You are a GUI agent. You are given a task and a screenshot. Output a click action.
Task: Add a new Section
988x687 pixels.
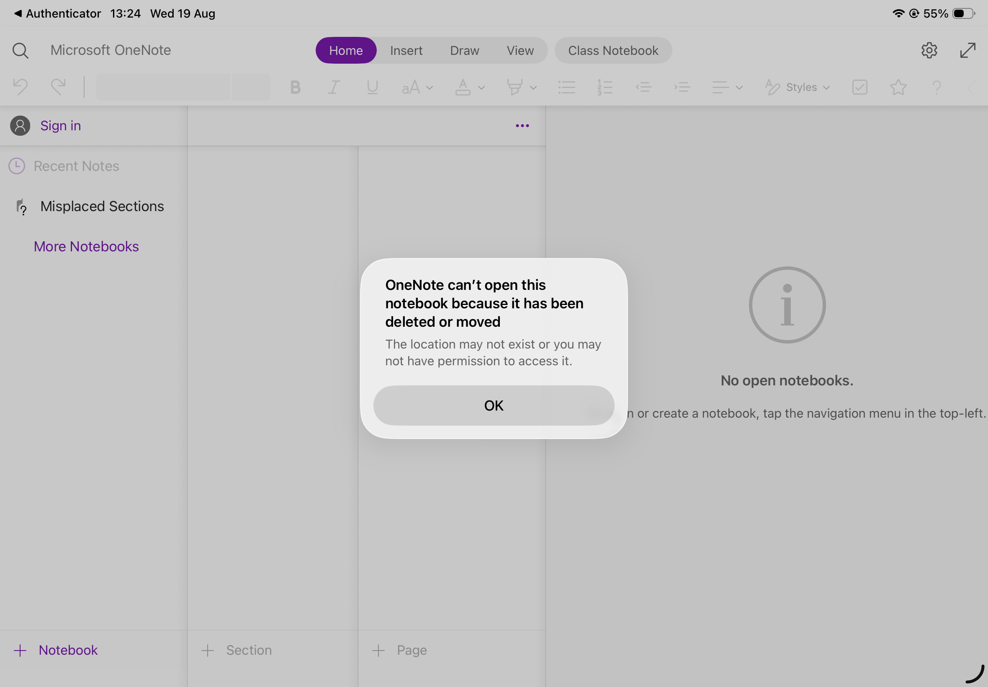pyautogui.click(x=237, y=650)
